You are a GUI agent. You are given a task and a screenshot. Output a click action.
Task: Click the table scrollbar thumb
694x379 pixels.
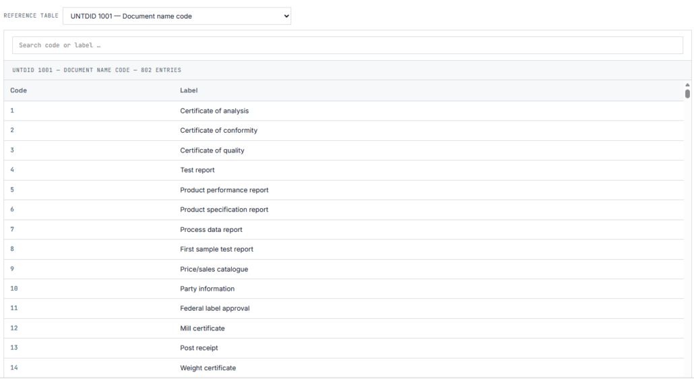(x=687, y=94)
